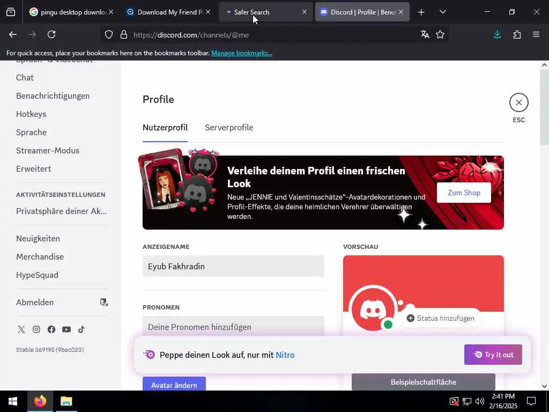Viewport: 549px width, 412px height.
Task: Open Hotkeys settings
Action: coord(31,114)
